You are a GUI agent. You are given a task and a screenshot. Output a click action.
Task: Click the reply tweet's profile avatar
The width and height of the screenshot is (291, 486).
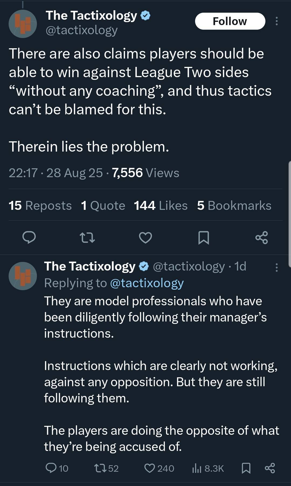pyautogui.click(x=23, y=276)
